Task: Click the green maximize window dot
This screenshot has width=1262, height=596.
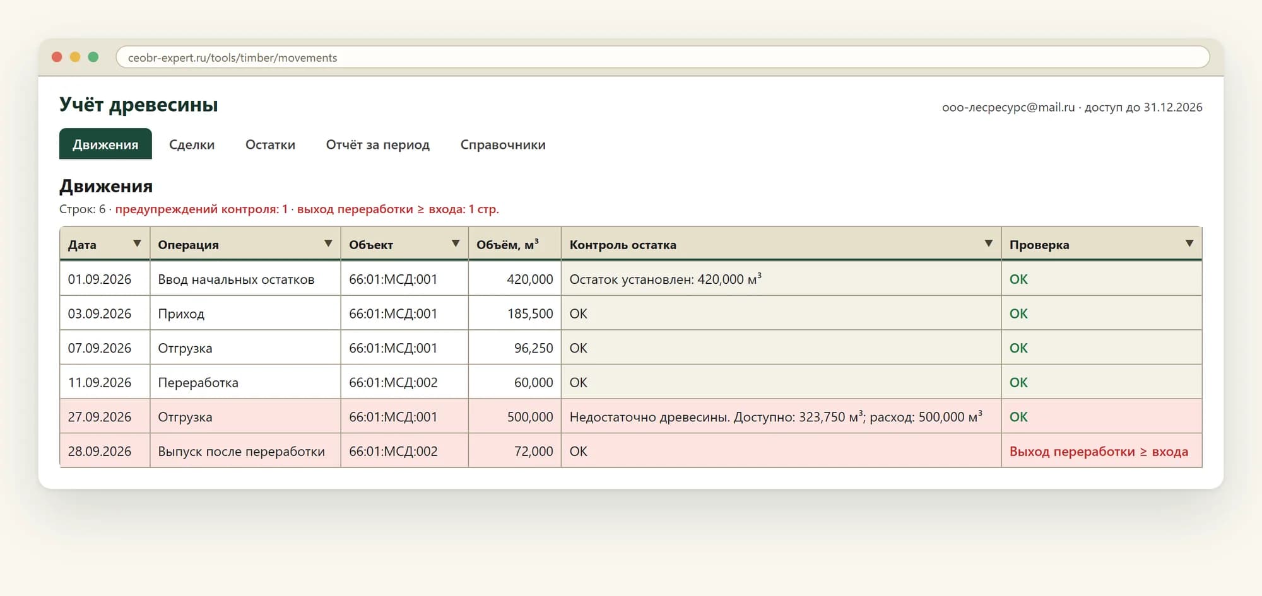Action: click(93, 57)
